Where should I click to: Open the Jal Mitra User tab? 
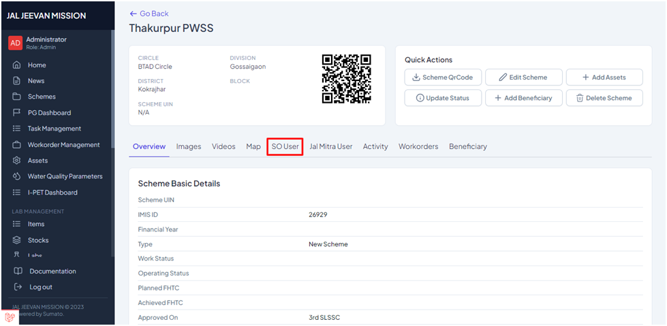click(x=330, y=146)
